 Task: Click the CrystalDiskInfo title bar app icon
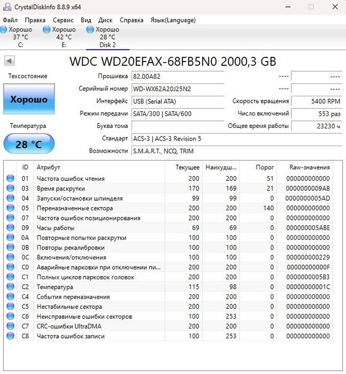coord(7,6)
